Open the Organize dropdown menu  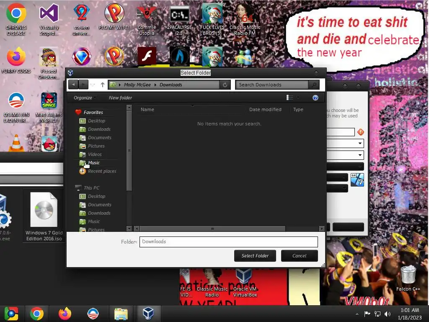(85, 98)
